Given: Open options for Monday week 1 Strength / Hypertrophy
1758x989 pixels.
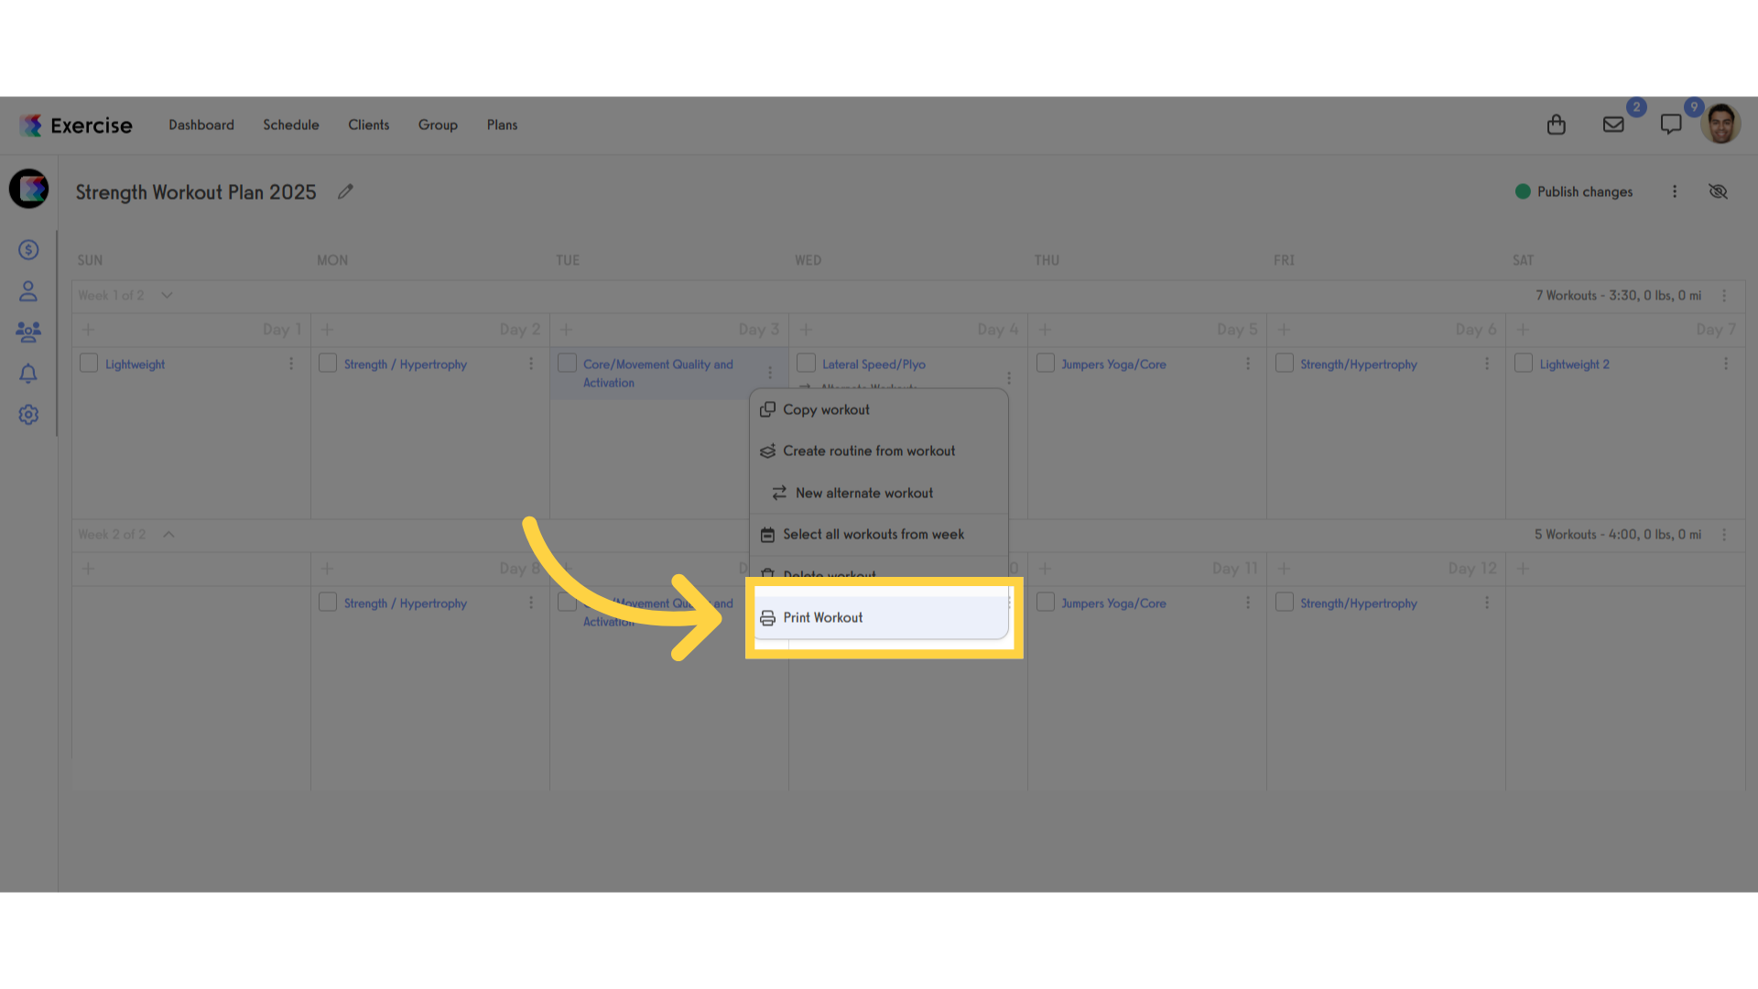Looking at the screenshot, I should point(530,364).
